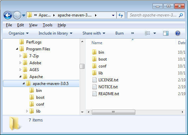Open the address bar history dropdown
The width and height of the screenshot is (188, 135).
point(113,15)
